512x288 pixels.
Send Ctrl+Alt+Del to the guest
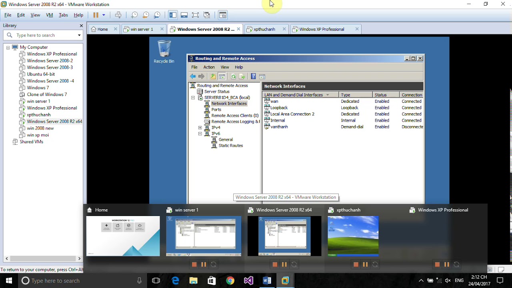pyautogui.click(x=118, y=15)
